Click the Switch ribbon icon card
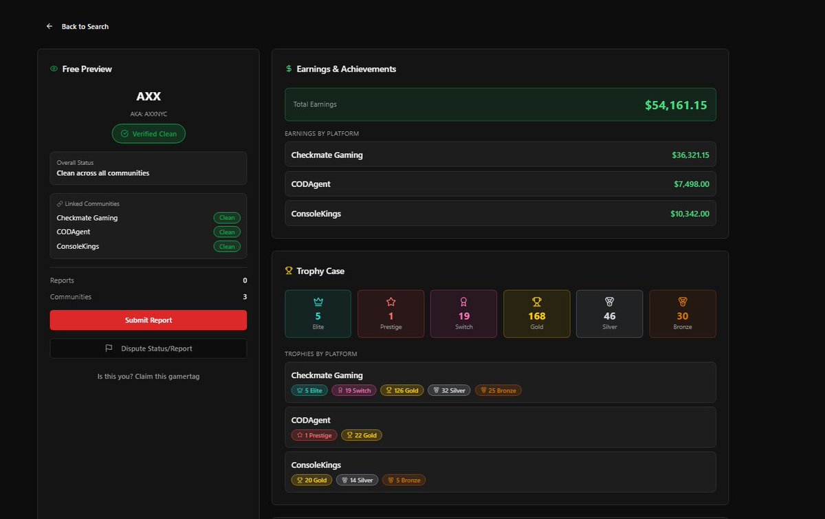Viewport: 825px width, 519px height. coord(464,313)
